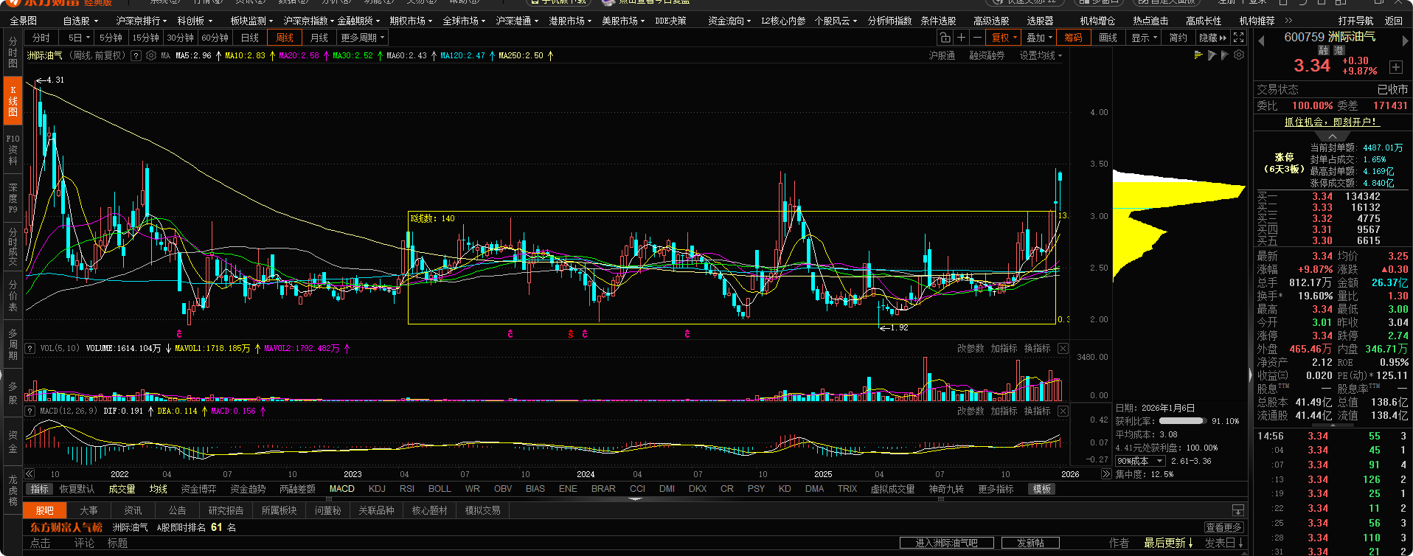Click the 发新帖 button
This screenshot has height=556, width=1413.
click(1030, 543)
